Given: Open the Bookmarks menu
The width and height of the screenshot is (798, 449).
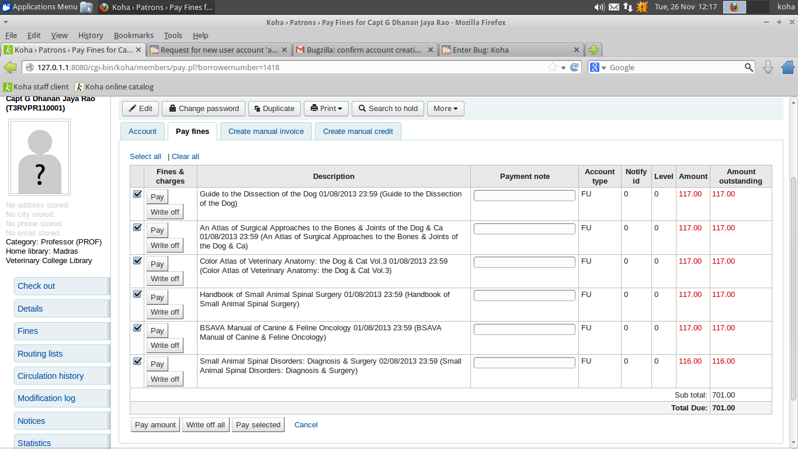Looking at the screenshot, I should pyautogui.click(x=133, y=35).
